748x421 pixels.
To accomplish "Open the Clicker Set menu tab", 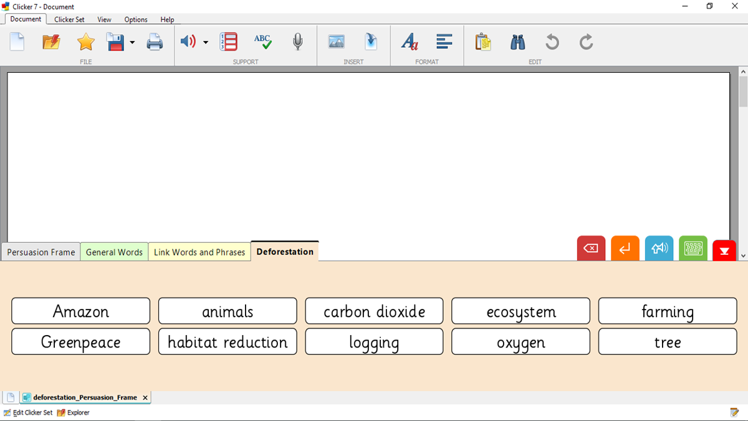I will [69, 19].
